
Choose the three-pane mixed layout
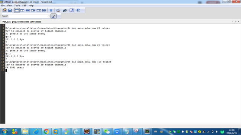(33, 10)
